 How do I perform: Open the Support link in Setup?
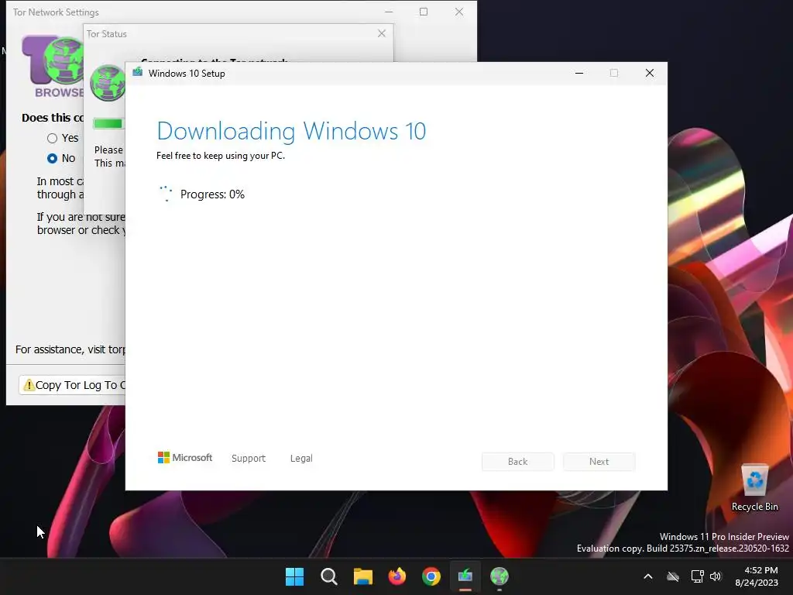249,459
